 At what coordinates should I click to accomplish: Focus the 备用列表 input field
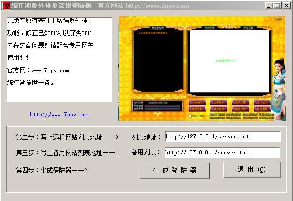pos(222,152)
